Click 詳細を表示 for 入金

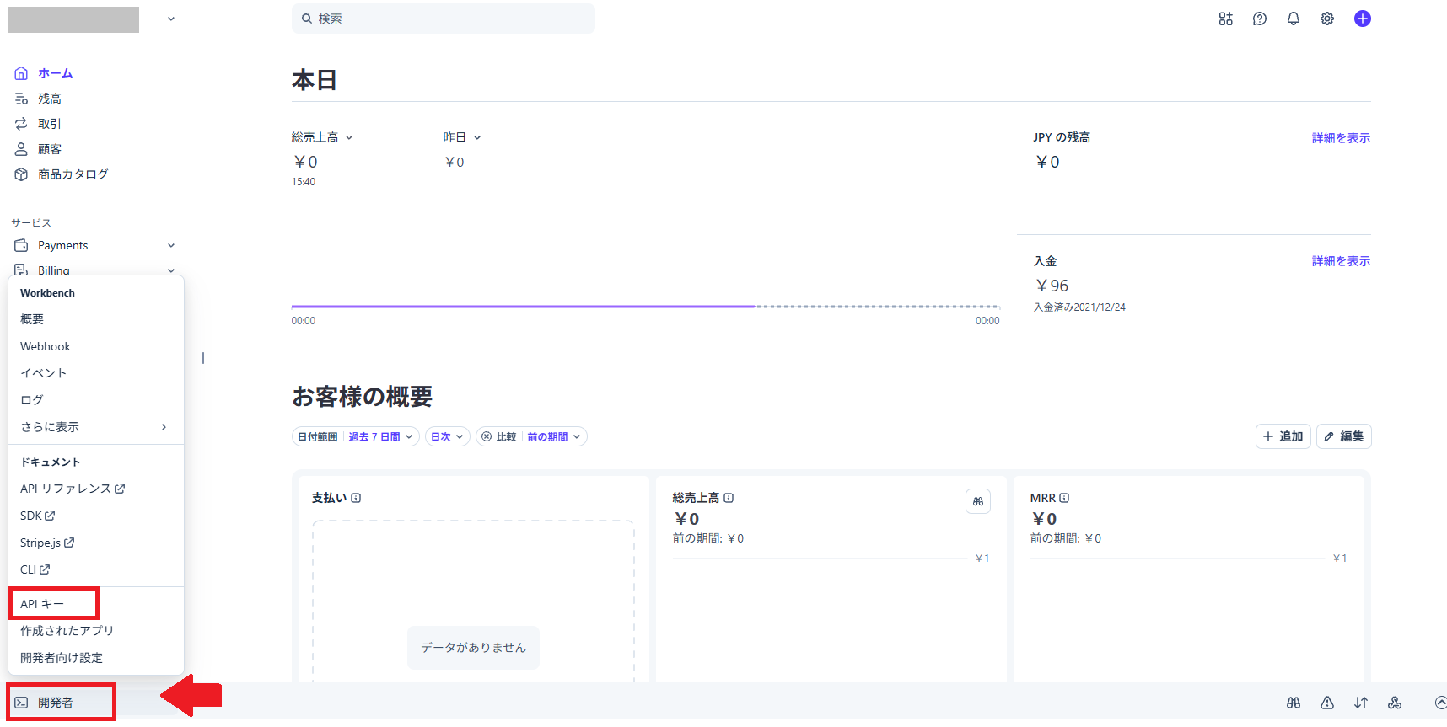[1341, 261]
